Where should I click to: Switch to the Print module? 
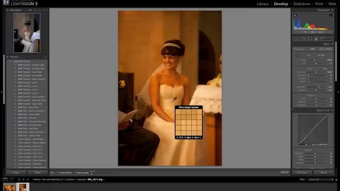pos(319,4)
